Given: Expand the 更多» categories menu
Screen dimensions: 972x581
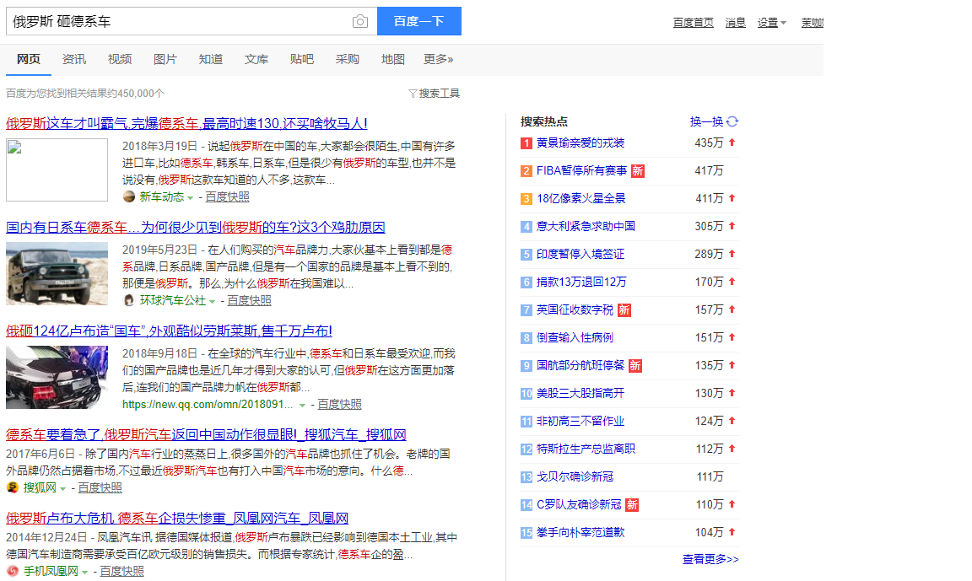Looking at the screenshot, I should tap(438, 59).
